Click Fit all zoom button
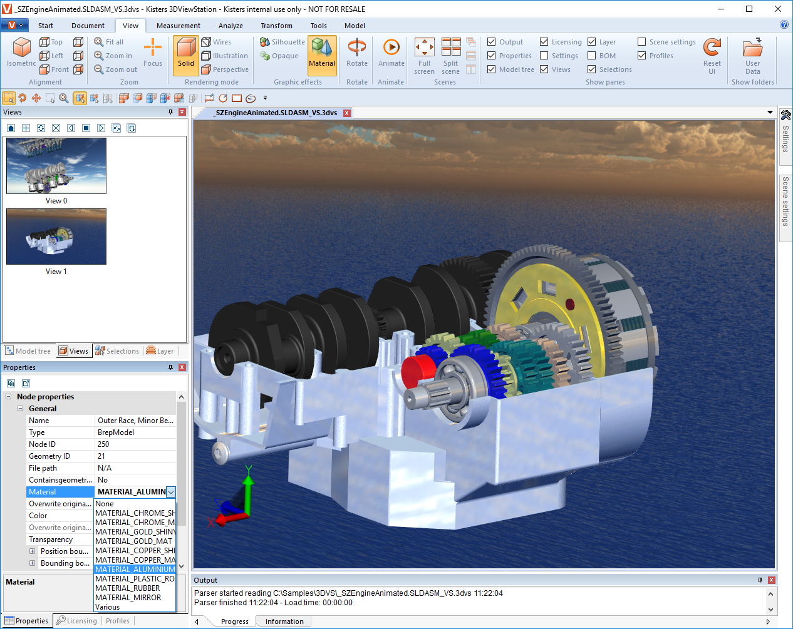 [109, 42]
